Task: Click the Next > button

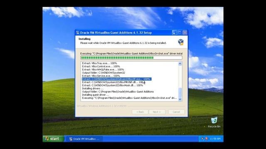Action: coord(157,112)
